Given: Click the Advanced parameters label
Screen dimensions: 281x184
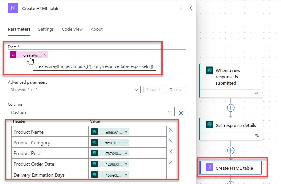Looking at the screenshot, I should (28, 82).
